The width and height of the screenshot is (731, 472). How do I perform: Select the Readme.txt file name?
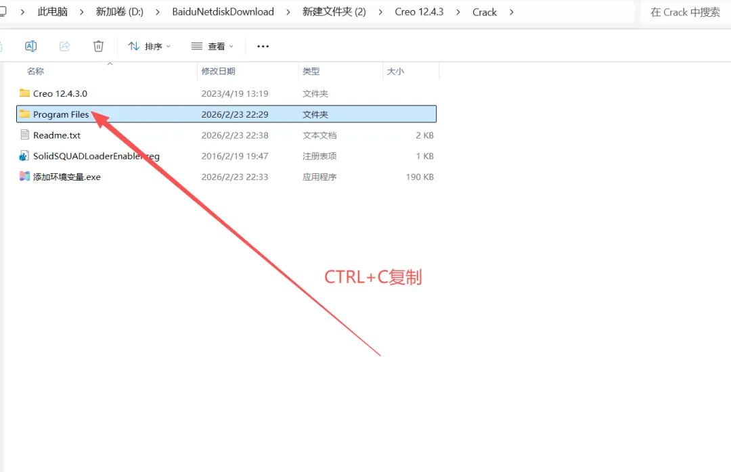[57, 136]
